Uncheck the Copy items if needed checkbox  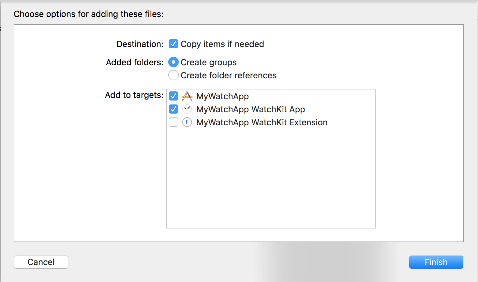point(173,44)
